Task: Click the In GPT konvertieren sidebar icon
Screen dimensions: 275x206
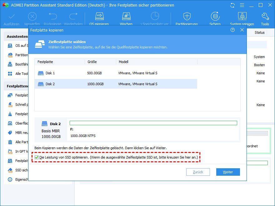Action: click(10, 151)
